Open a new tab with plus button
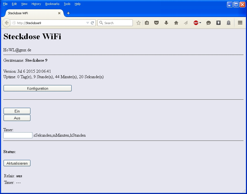 point(68,13)
